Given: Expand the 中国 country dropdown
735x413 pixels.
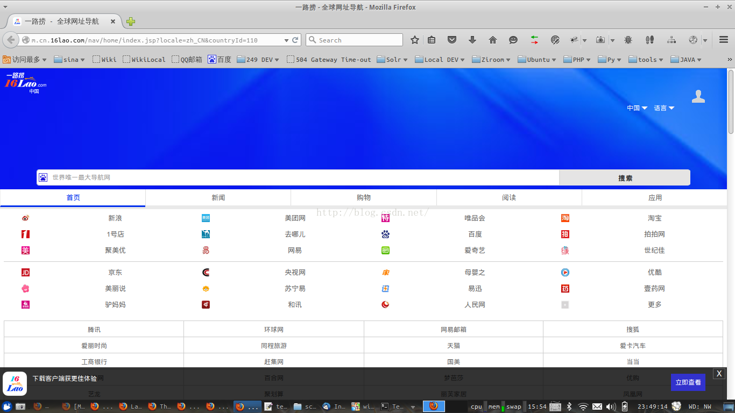Looking at the screenshot, I should [637, 108].
